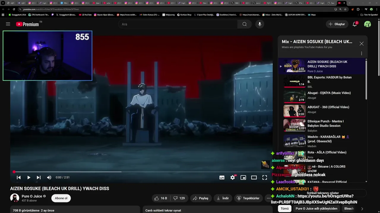Skip to previous video

[19, 177]
